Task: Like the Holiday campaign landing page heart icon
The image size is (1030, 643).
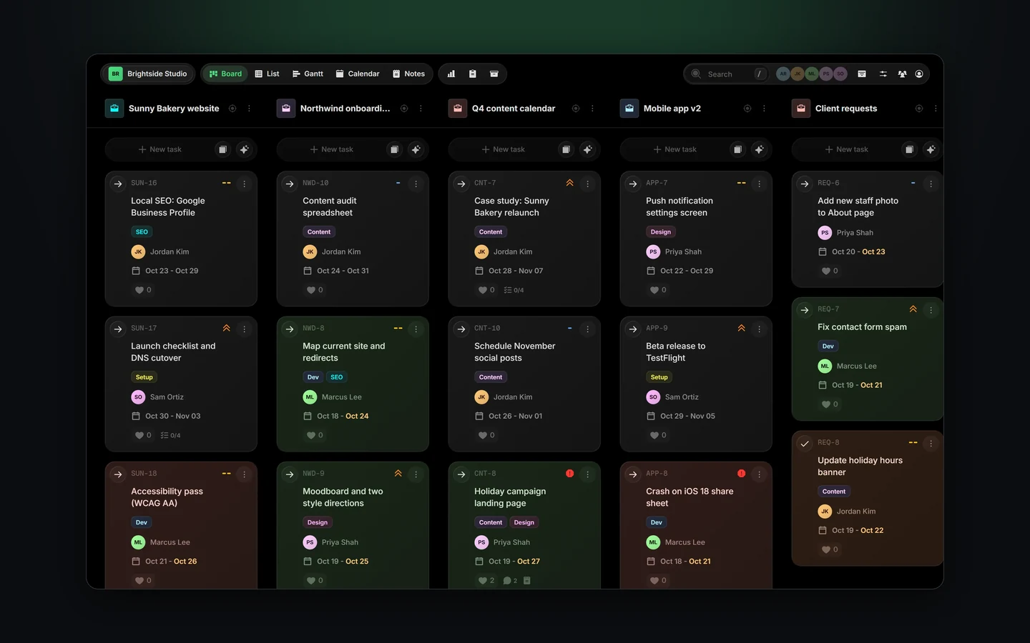Action: tap(483, 580)
